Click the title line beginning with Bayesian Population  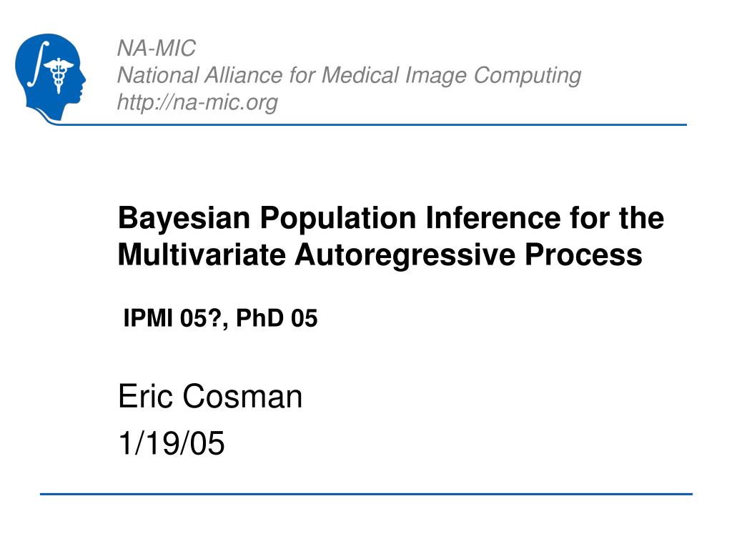tap(391, 217)
